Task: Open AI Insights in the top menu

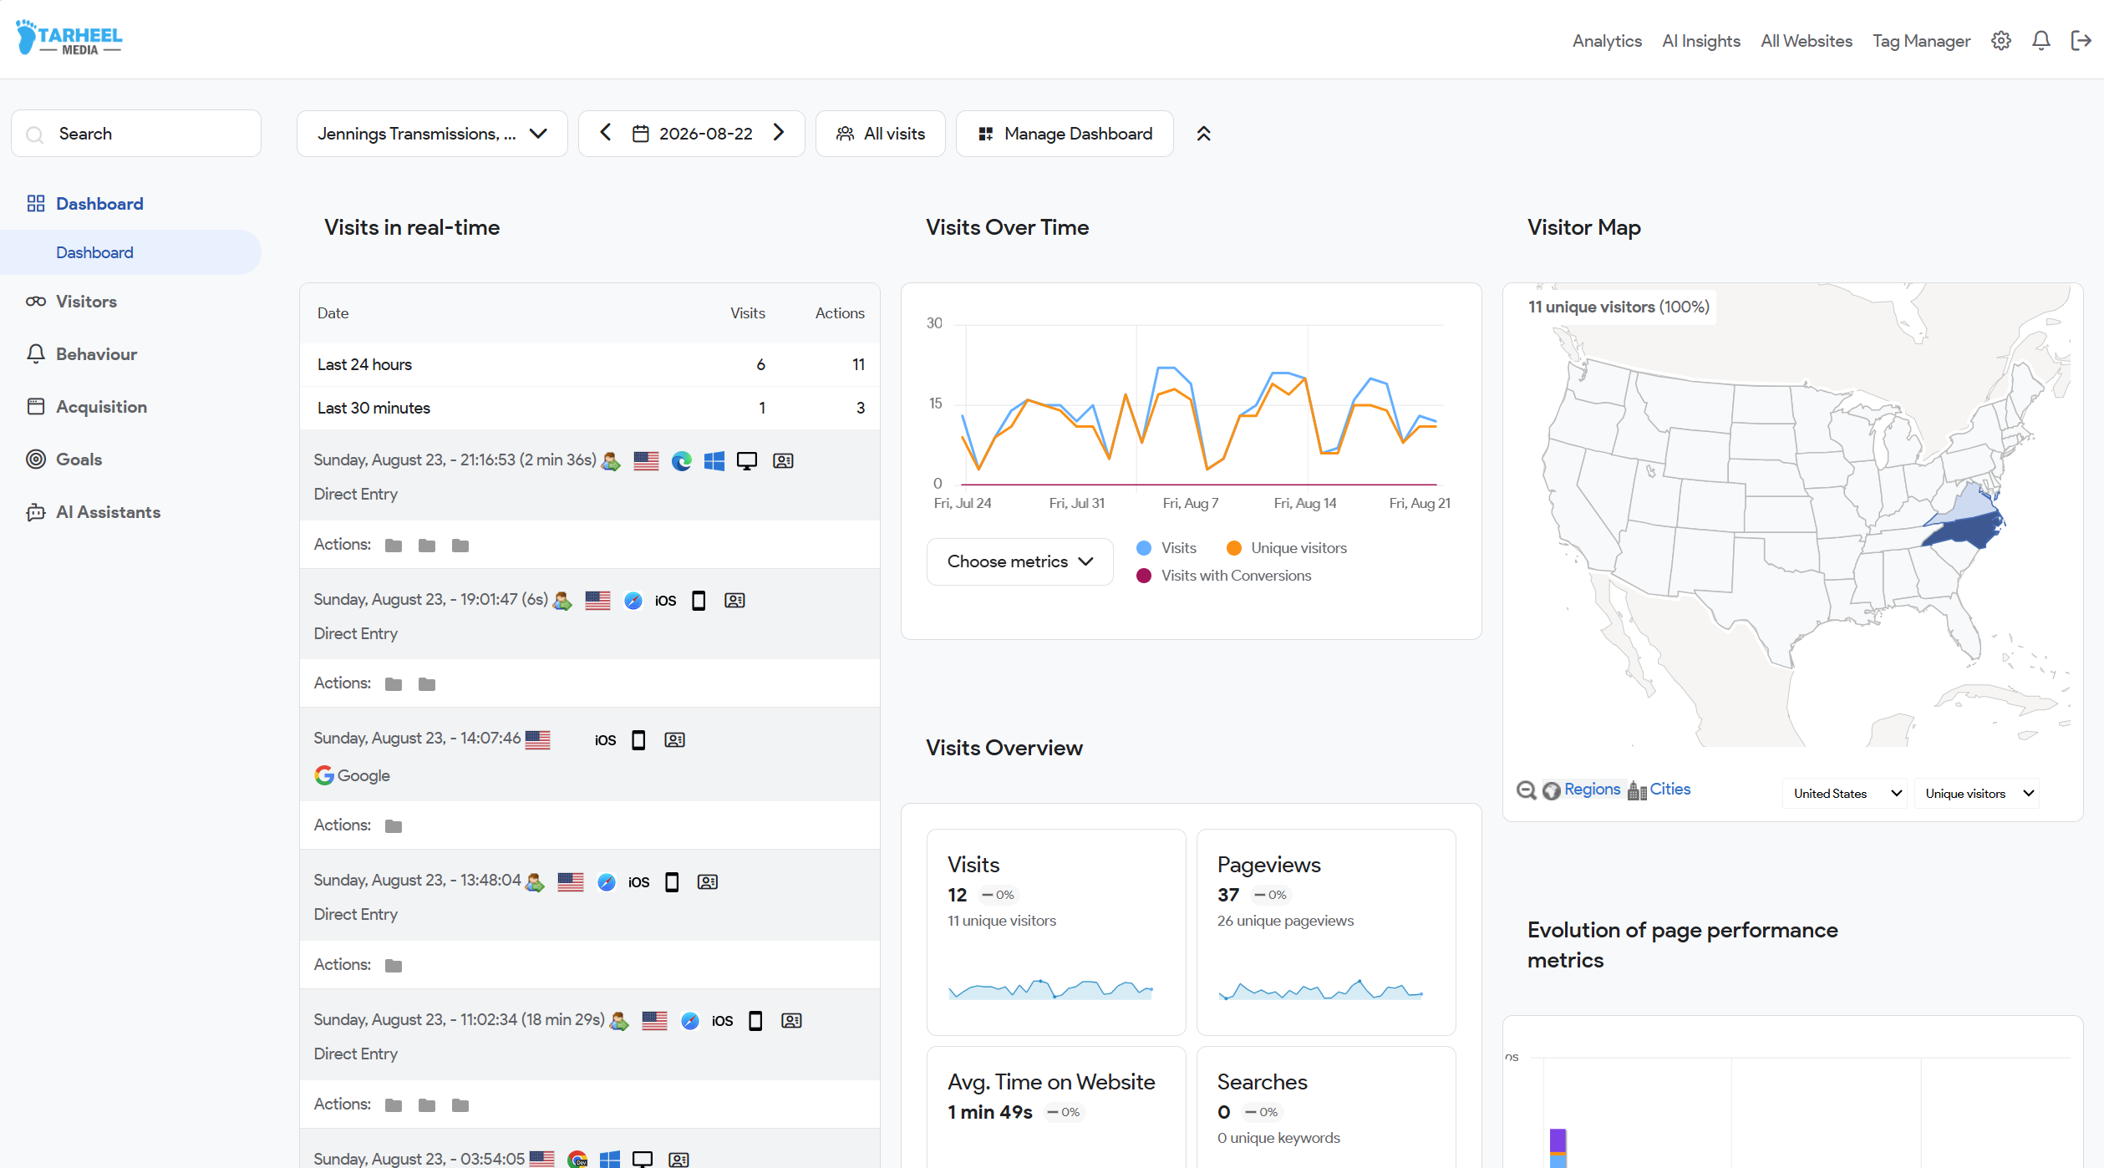Action: coord(1701,41)
